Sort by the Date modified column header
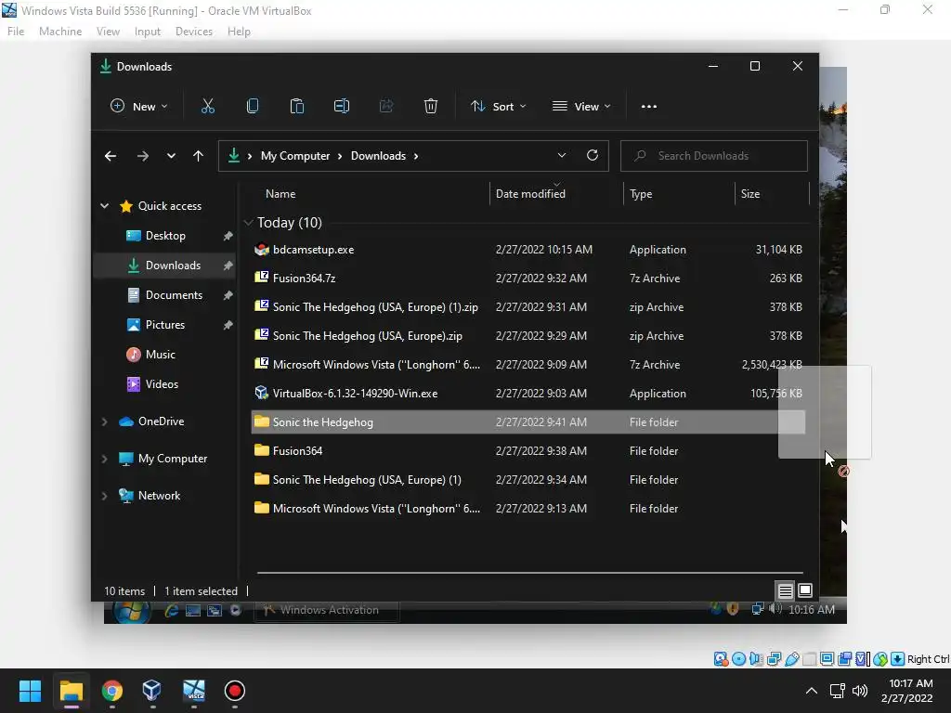Screen dimensions: 951x713 (x=530, y=194)
